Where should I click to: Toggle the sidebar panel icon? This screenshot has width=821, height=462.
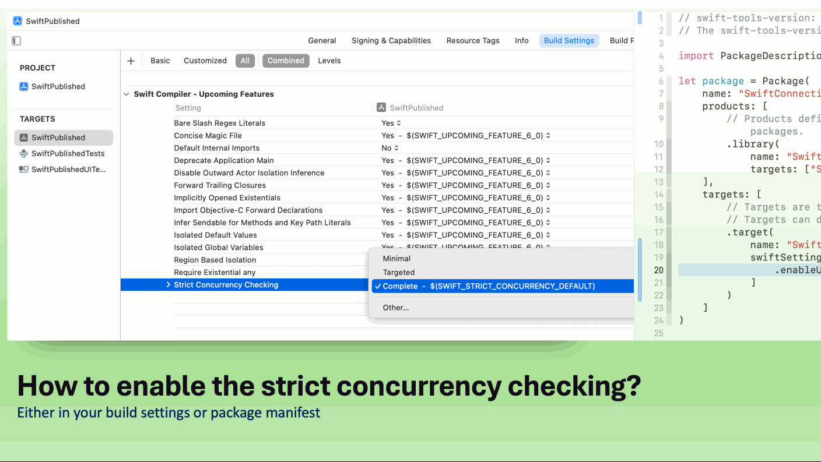[x=16, y=41]
